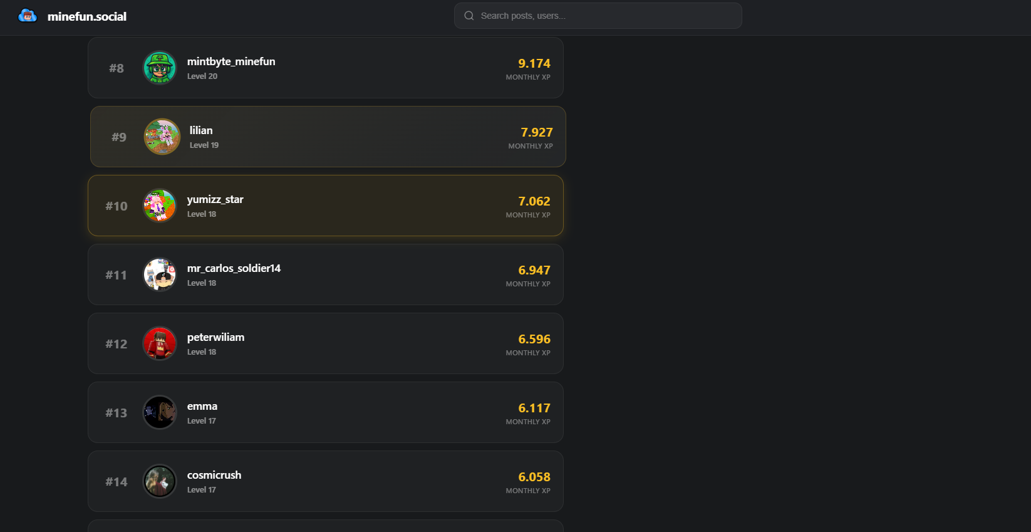This screenshot has width=1031, height=532.
Task: Open the mr_carlos_soldier14 username link
Action: coord(234,268)
